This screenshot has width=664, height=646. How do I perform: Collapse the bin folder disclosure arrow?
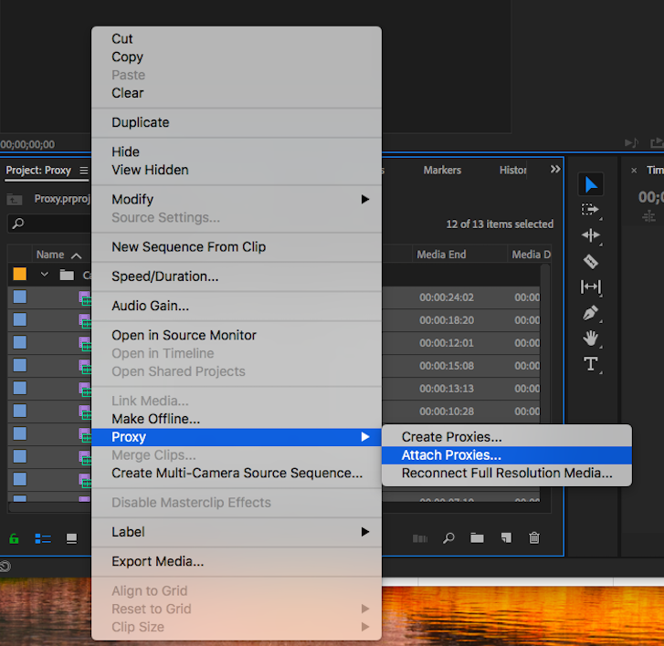[44, 275]
